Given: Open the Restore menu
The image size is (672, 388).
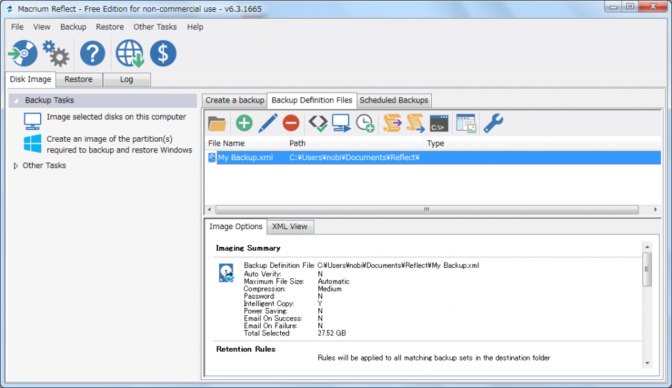Looking at the screenshot, I should [110, 26].
